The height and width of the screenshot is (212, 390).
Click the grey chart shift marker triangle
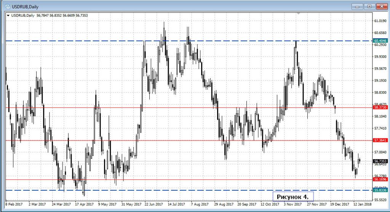click(x=299, y=14)
